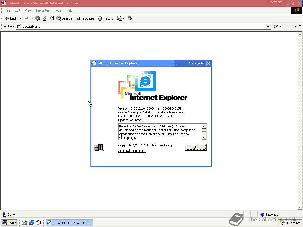The width and height of the screenshot is (303, 227).
Task: Open the File menu
Action: (x=8, y=10)
